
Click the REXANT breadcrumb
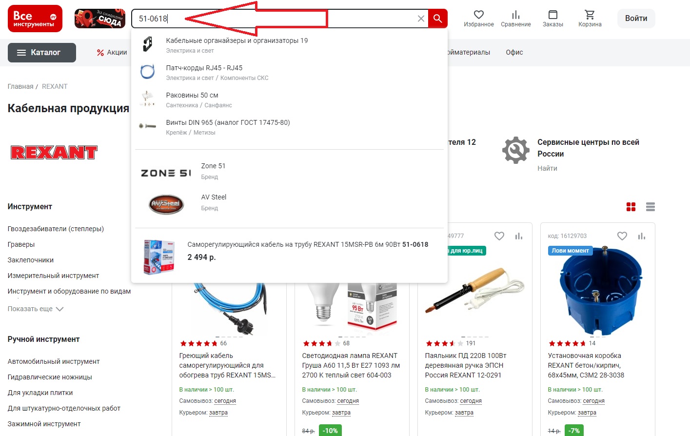coord(55,86)
